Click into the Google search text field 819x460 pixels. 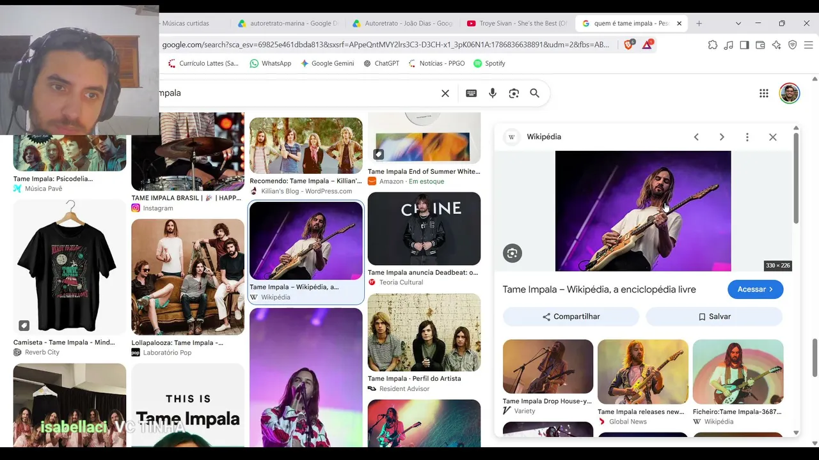pos(298,93)
